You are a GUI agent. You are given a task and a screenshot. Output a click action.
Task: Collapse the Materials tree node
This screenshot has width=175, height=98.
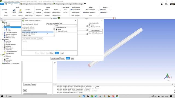click(x=3, y=27)
